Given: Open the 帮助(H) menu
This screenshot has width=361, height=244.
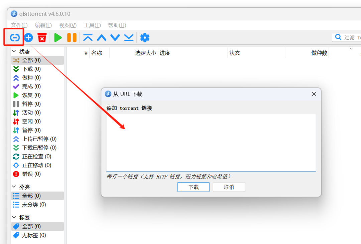Looking at the screenshot, I should (117, 25).
